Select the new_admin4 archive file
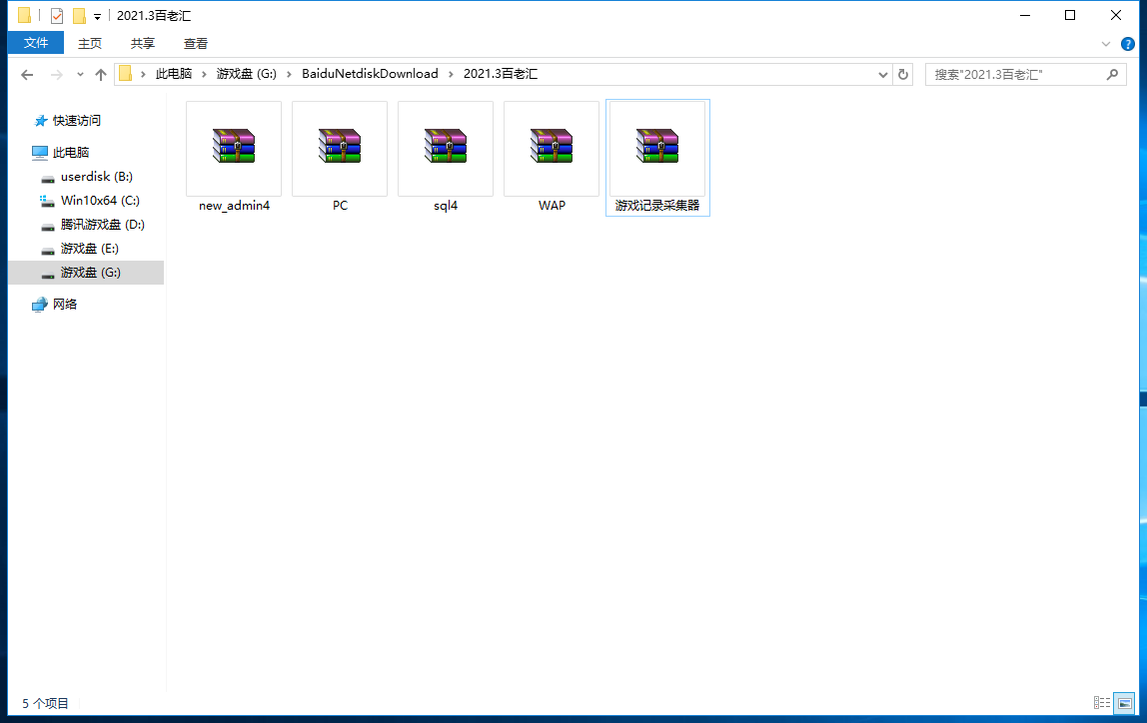The width and height of the screenshot is (1147, 723). (x=234, y=148)
